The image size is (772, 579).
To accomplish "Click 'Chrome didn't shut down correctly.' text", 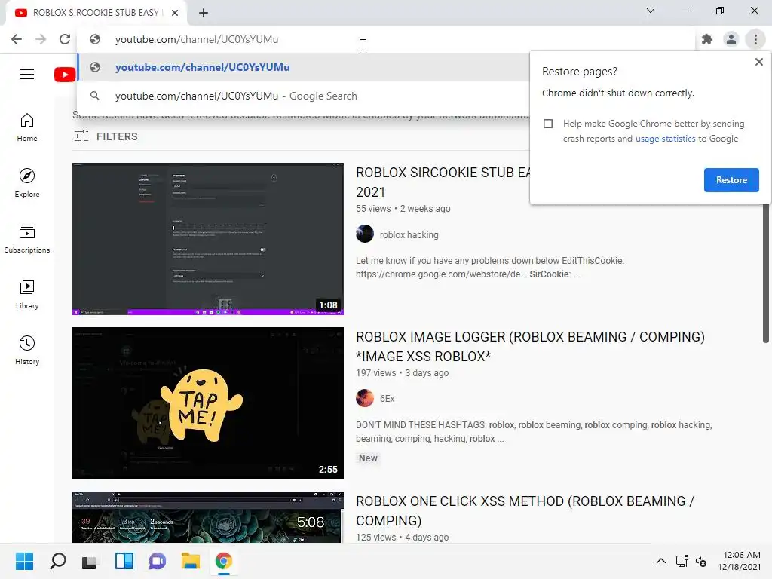I will click(x=618, y=93).
